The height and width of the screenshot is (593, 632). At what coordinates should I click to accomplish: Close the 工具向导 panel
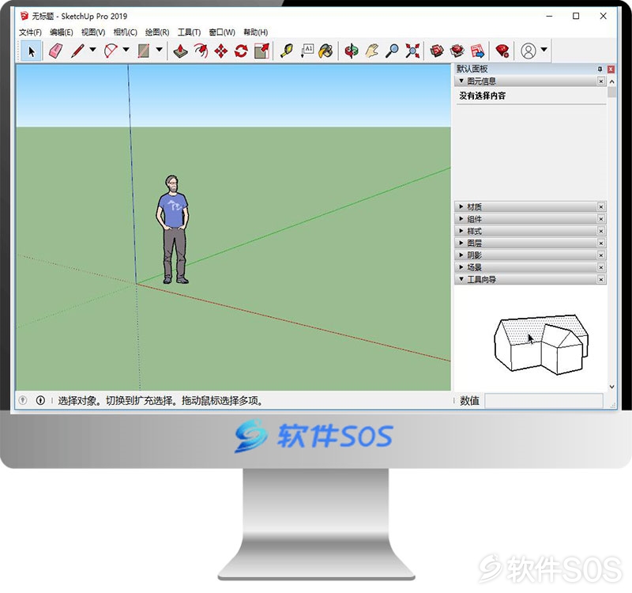601,279
